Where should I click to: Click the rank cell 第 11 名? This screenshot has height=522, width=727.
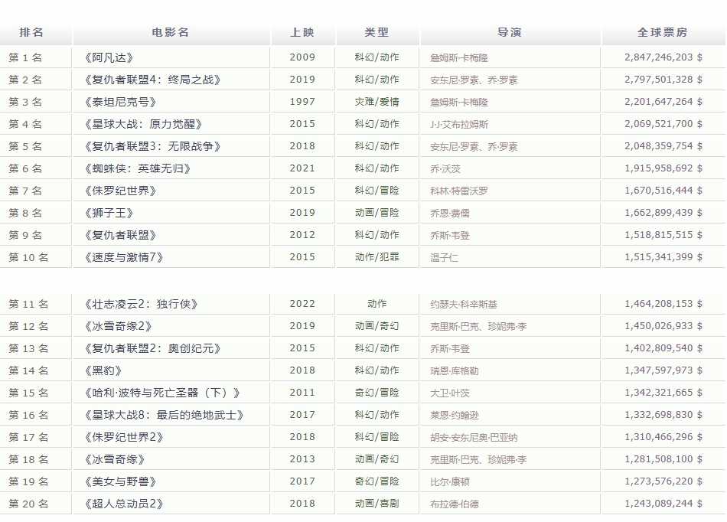point(28,304)
